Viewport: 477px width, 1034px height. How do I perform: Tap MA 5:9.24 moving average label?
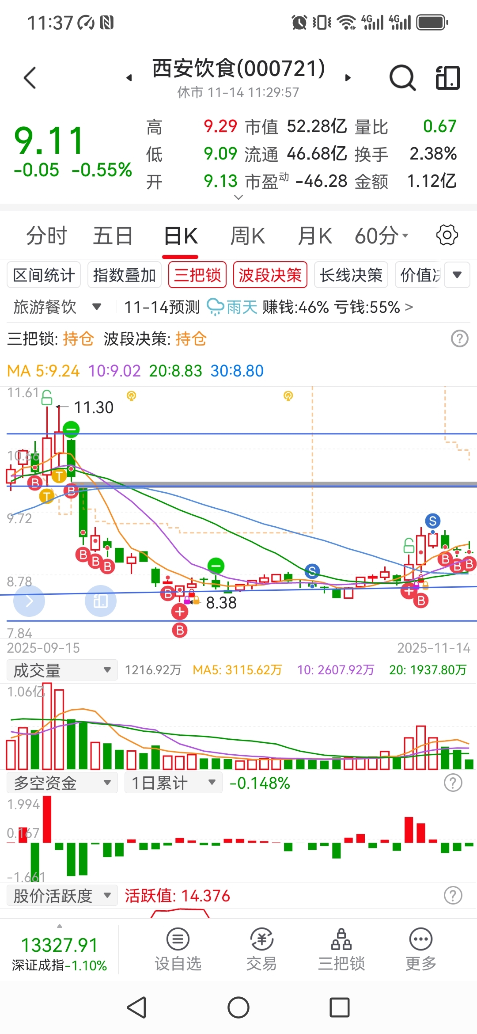[43, 371]
